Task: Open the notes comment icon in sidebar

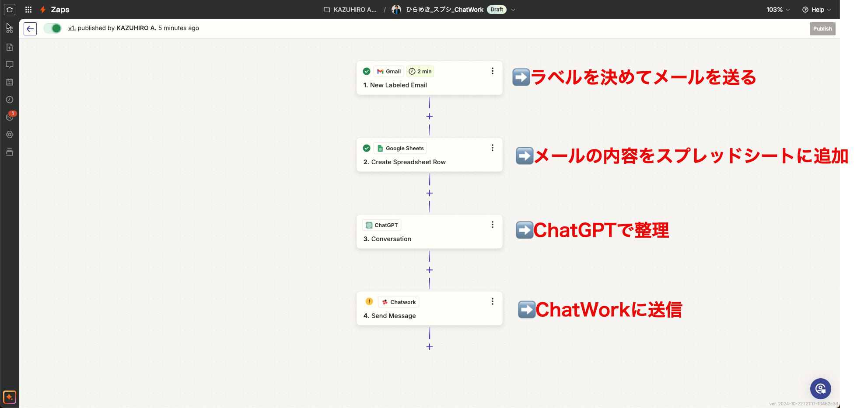Action: [10, 65]
